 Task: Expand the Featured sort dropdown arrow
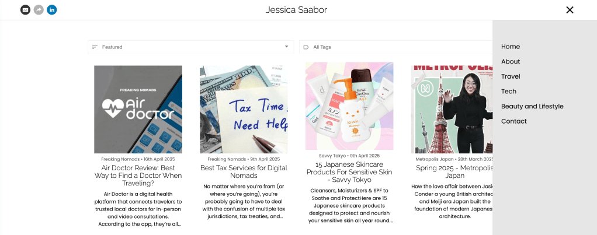[x=286, y=47]
